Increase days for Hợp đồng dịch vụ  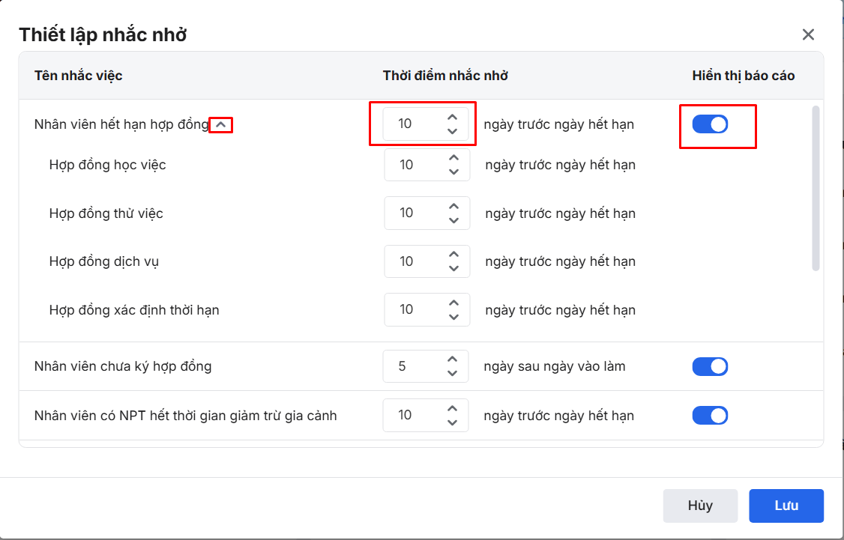453,255
